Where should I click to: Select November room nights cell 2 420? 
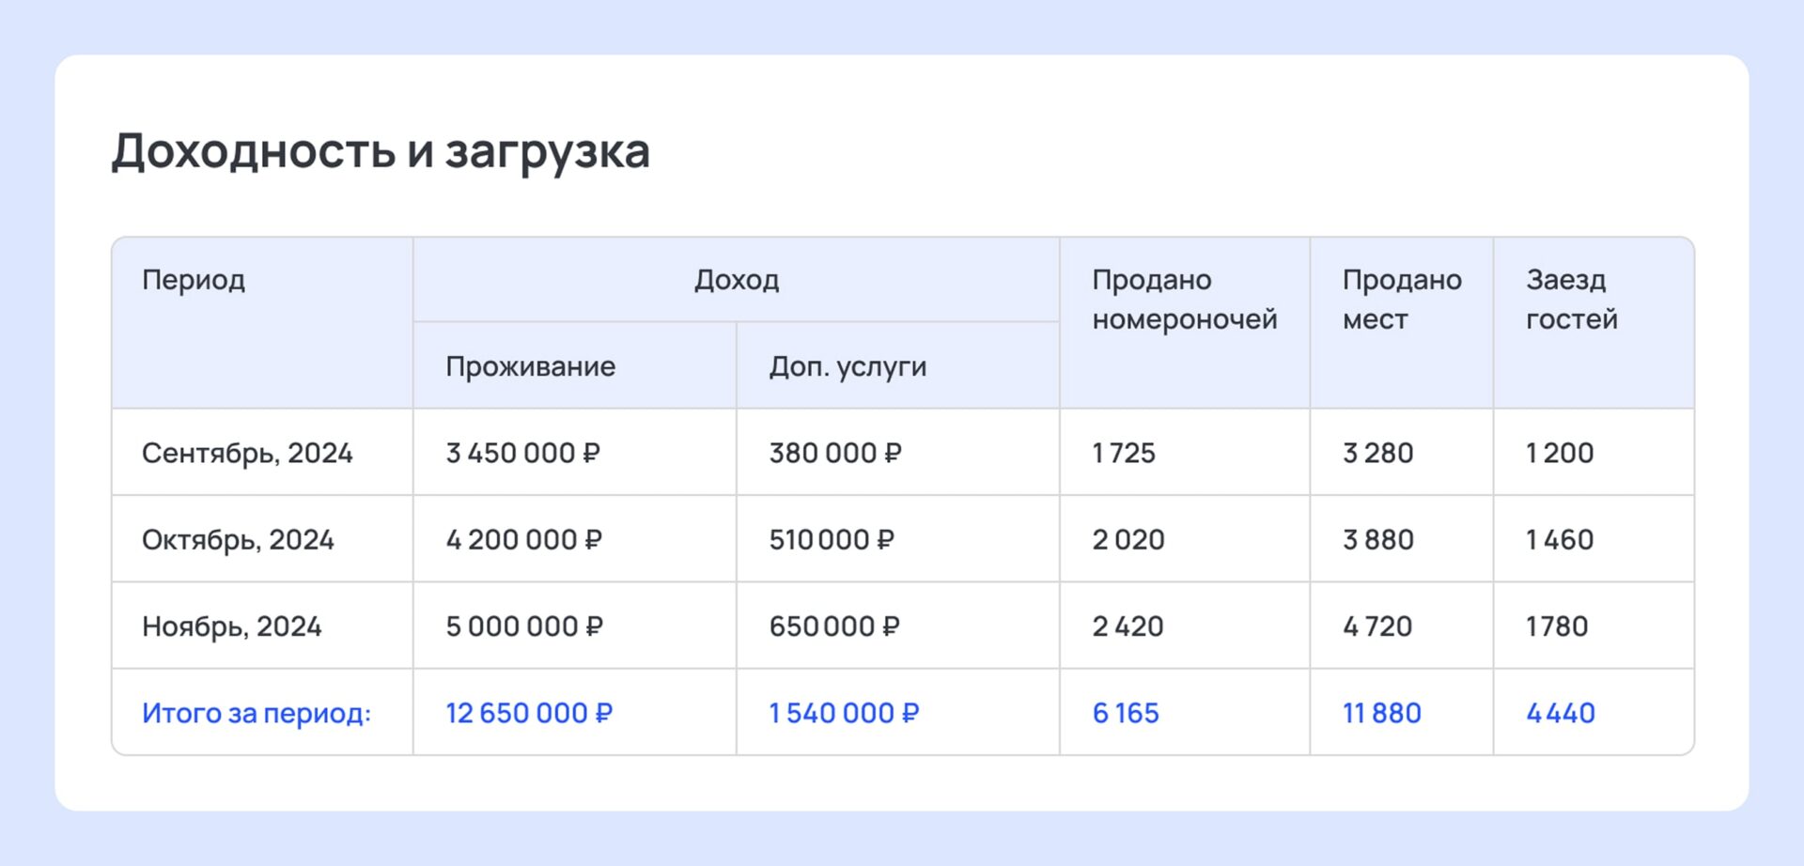click(x=1127, y=626)
